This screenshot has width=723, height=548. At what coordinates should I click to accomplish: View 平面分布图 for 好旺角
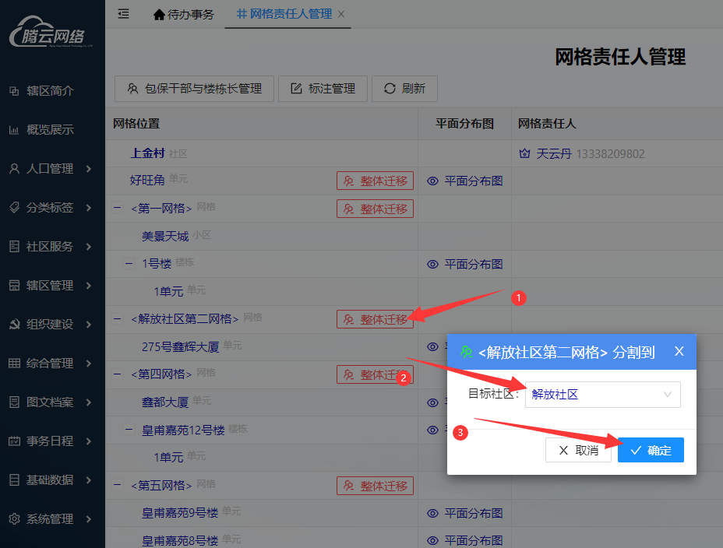pos(465,181)
